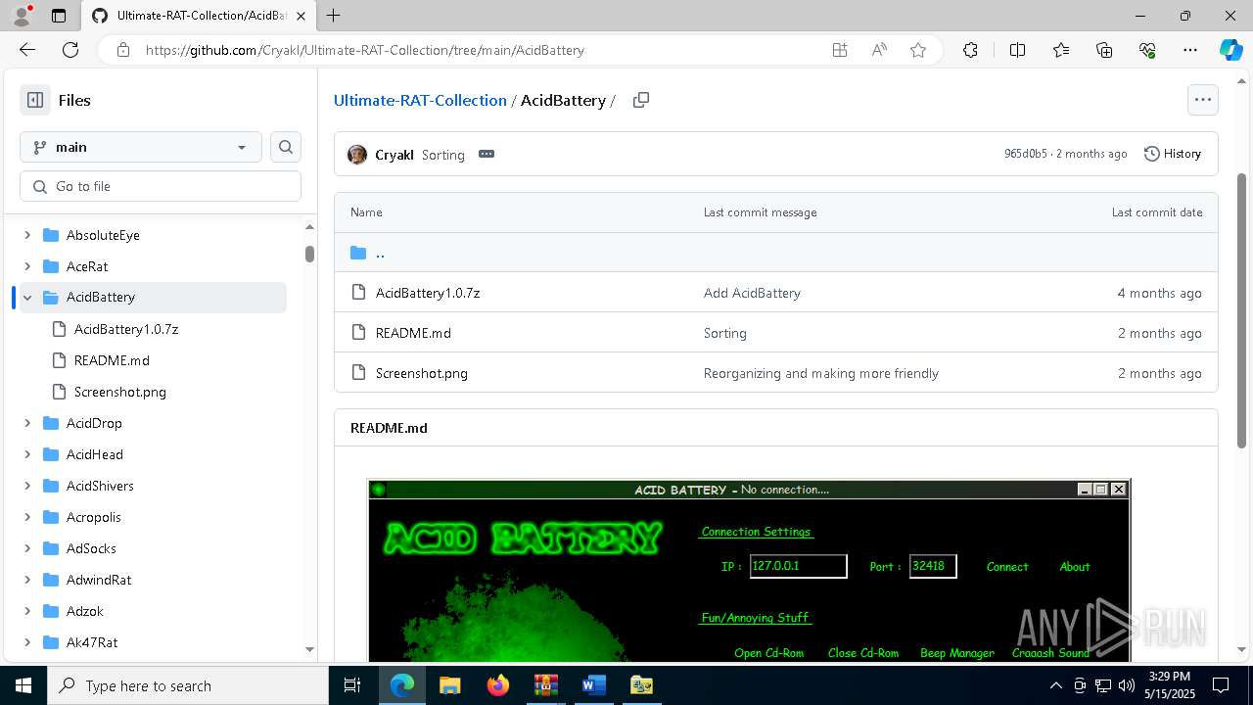Open README.md in file table
The image size is (1253, 705).
[413, 333]
